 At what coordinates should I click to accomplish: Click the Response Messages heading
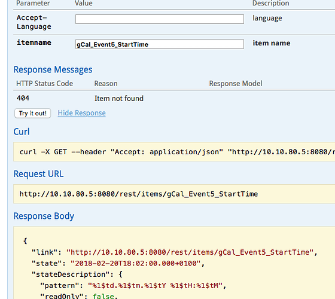[x=53, y=69]
